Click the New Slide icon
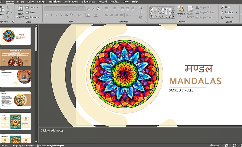 click(x=20, y=9)
